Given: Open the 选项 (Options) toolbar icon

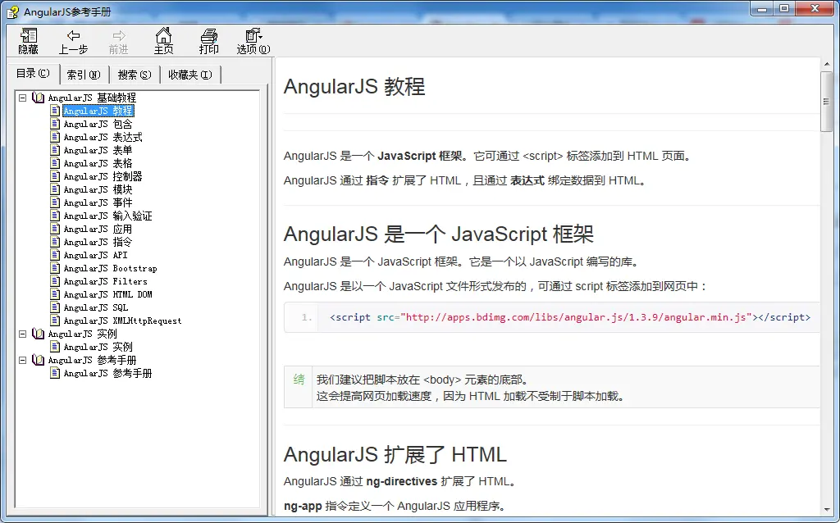Looking at the screenshot, I should click(x=253, y=36).
